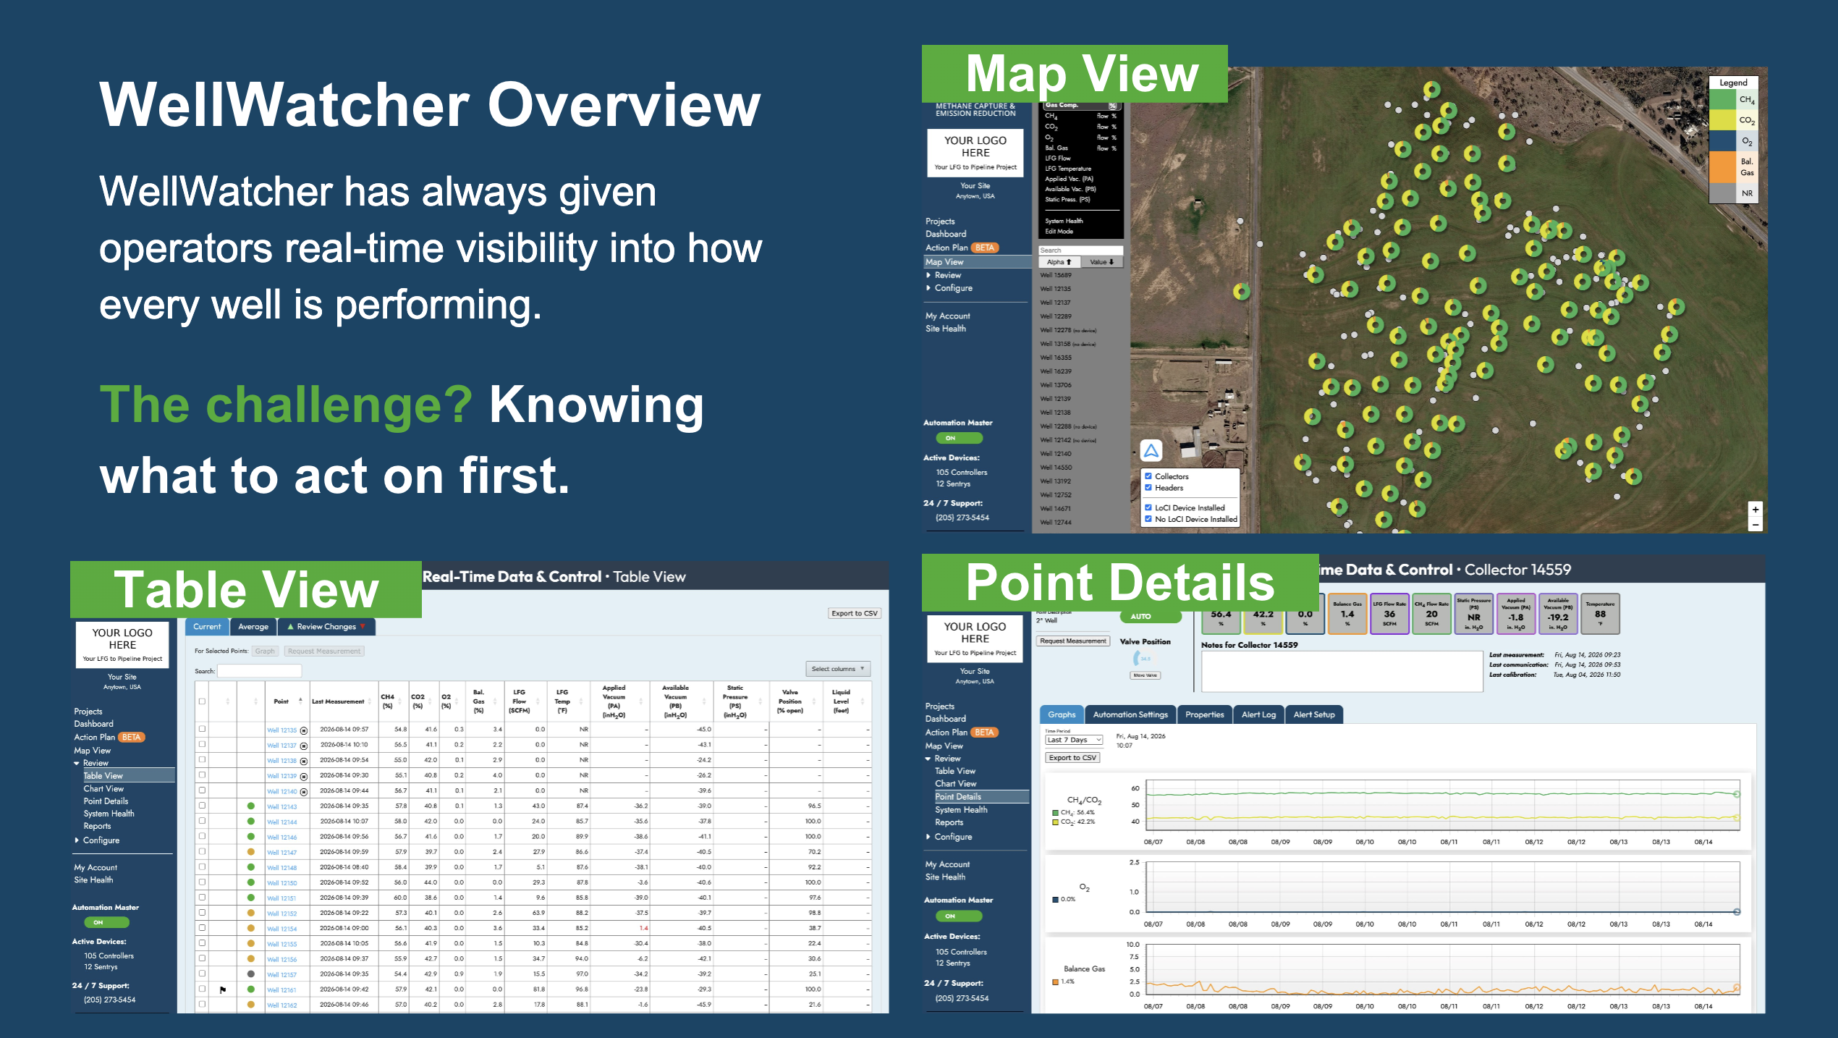This screenshot has height=1038, width=1838.
Task: Open the Select columns dropdown
Action: 838,669
